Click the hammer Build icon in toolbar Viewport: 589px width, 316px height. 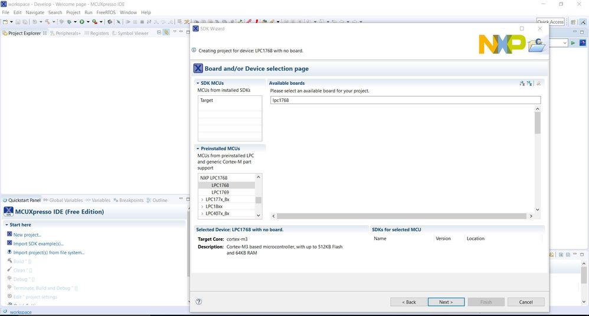pos(47,22)
